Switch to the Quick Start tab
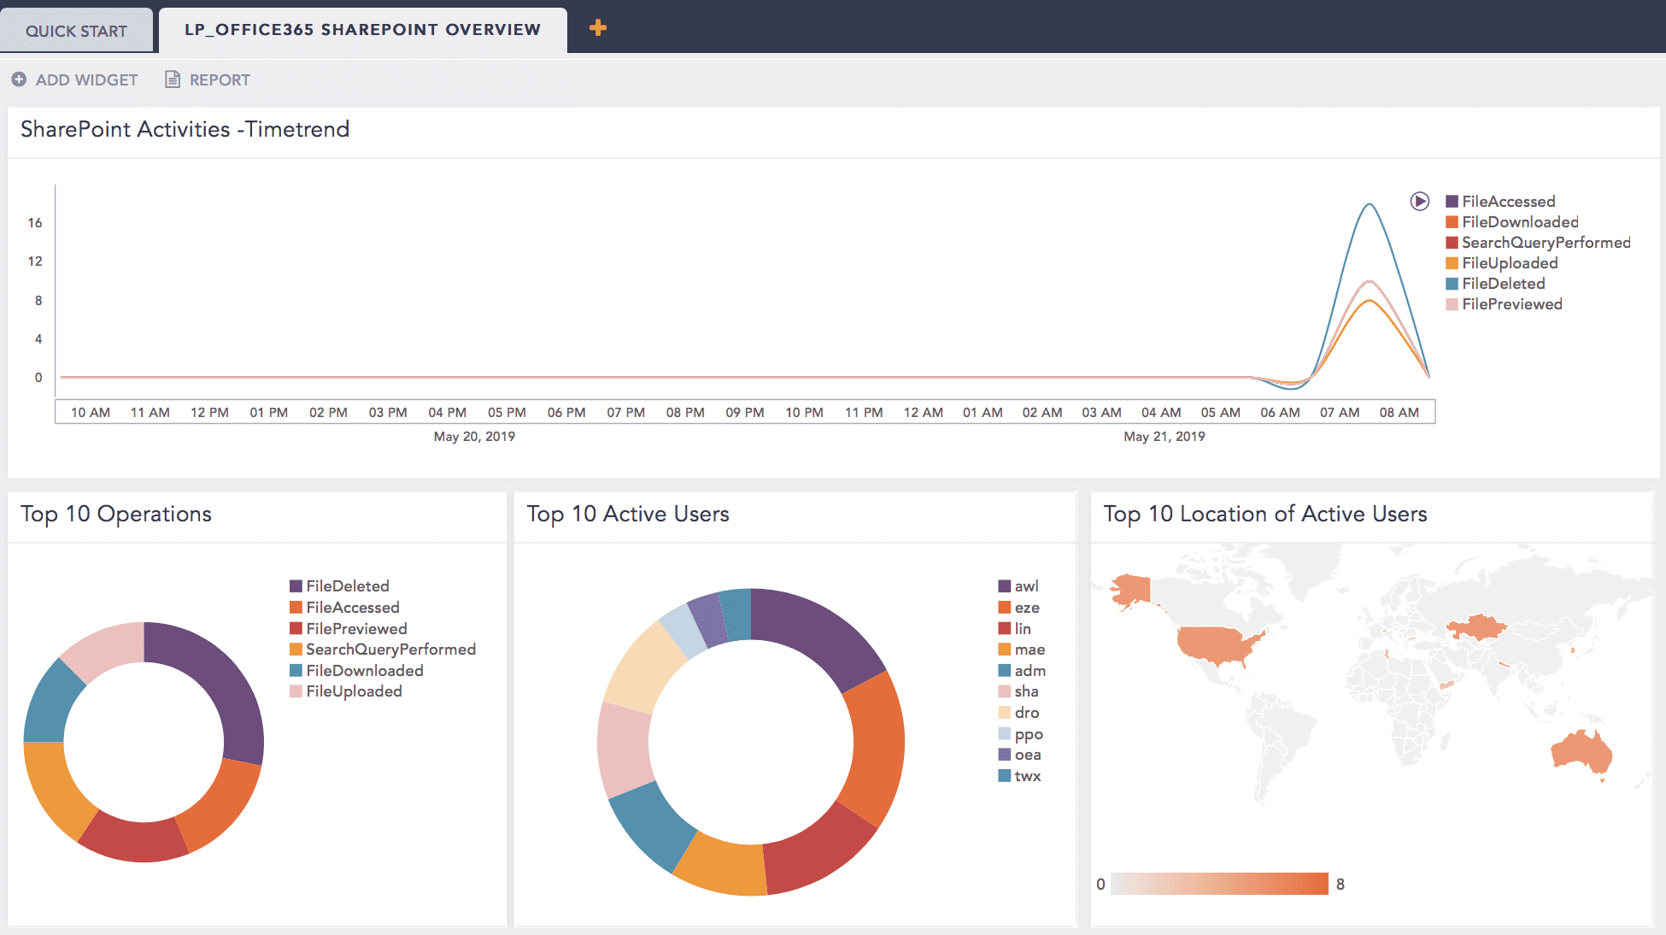Image resolution: width=1666 pixels, height=935 pixels. 75,29
